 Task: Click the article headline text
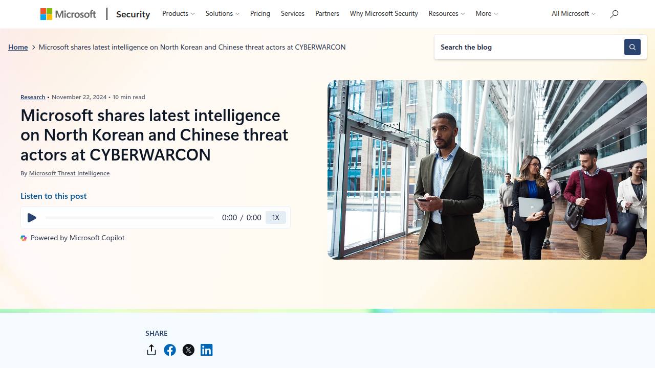(155, 135)
